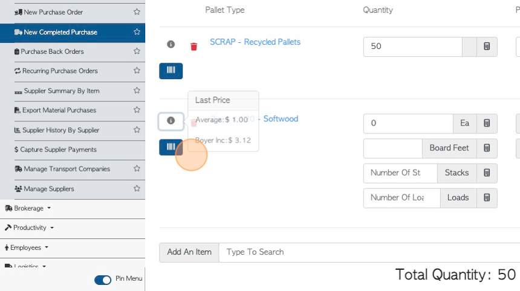Open info icon for SCRAP Recycled Pallets
This screenshot has width=520, height=291.
[x=171, y=44]
